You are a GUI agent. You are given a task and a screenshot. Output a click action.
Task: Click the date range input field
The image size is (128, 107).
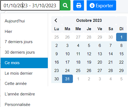(x=30, y=5)
